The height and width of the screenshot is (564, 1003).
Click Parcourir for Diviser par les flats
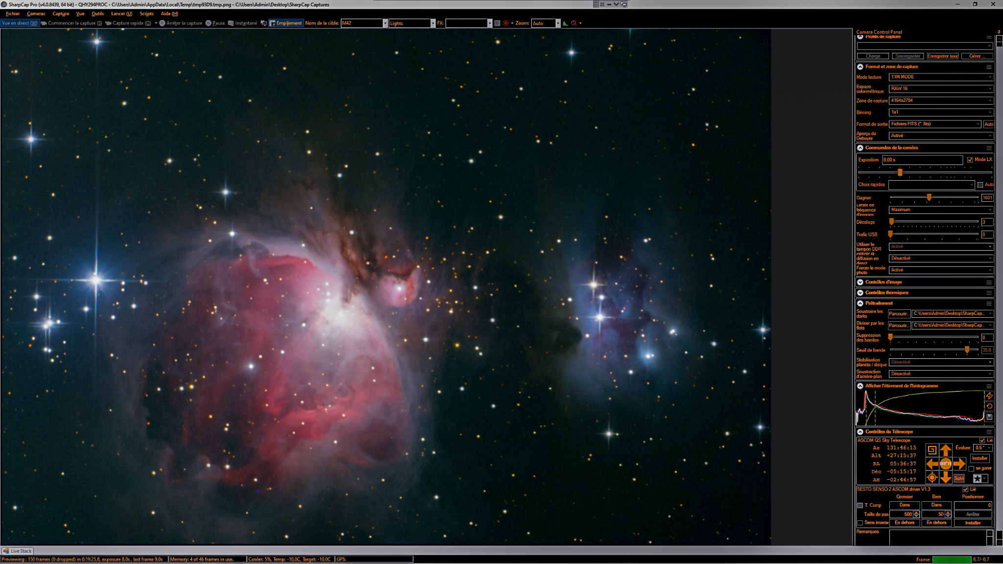[x=899, y=326]
